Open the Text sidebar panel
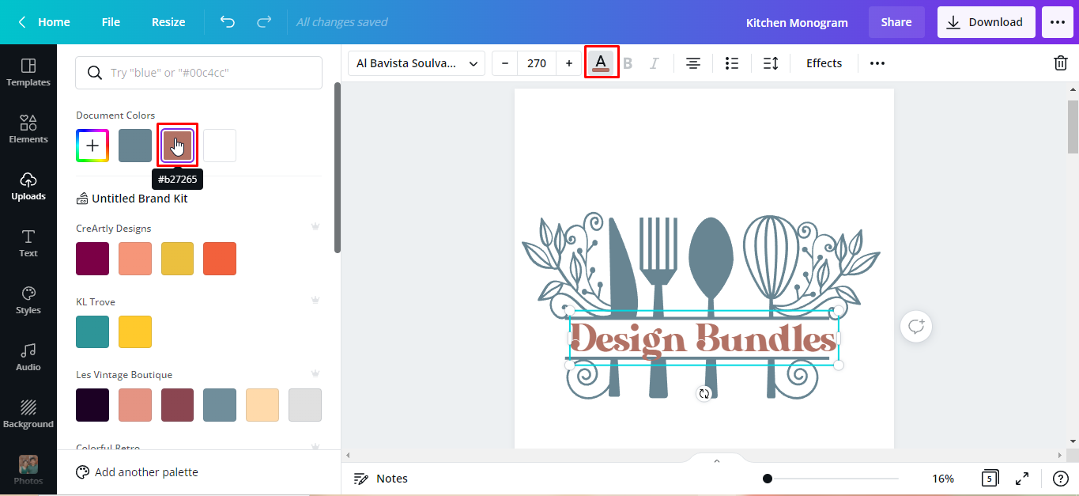This screenshot has width=1079, height=496. click(28, 243)
